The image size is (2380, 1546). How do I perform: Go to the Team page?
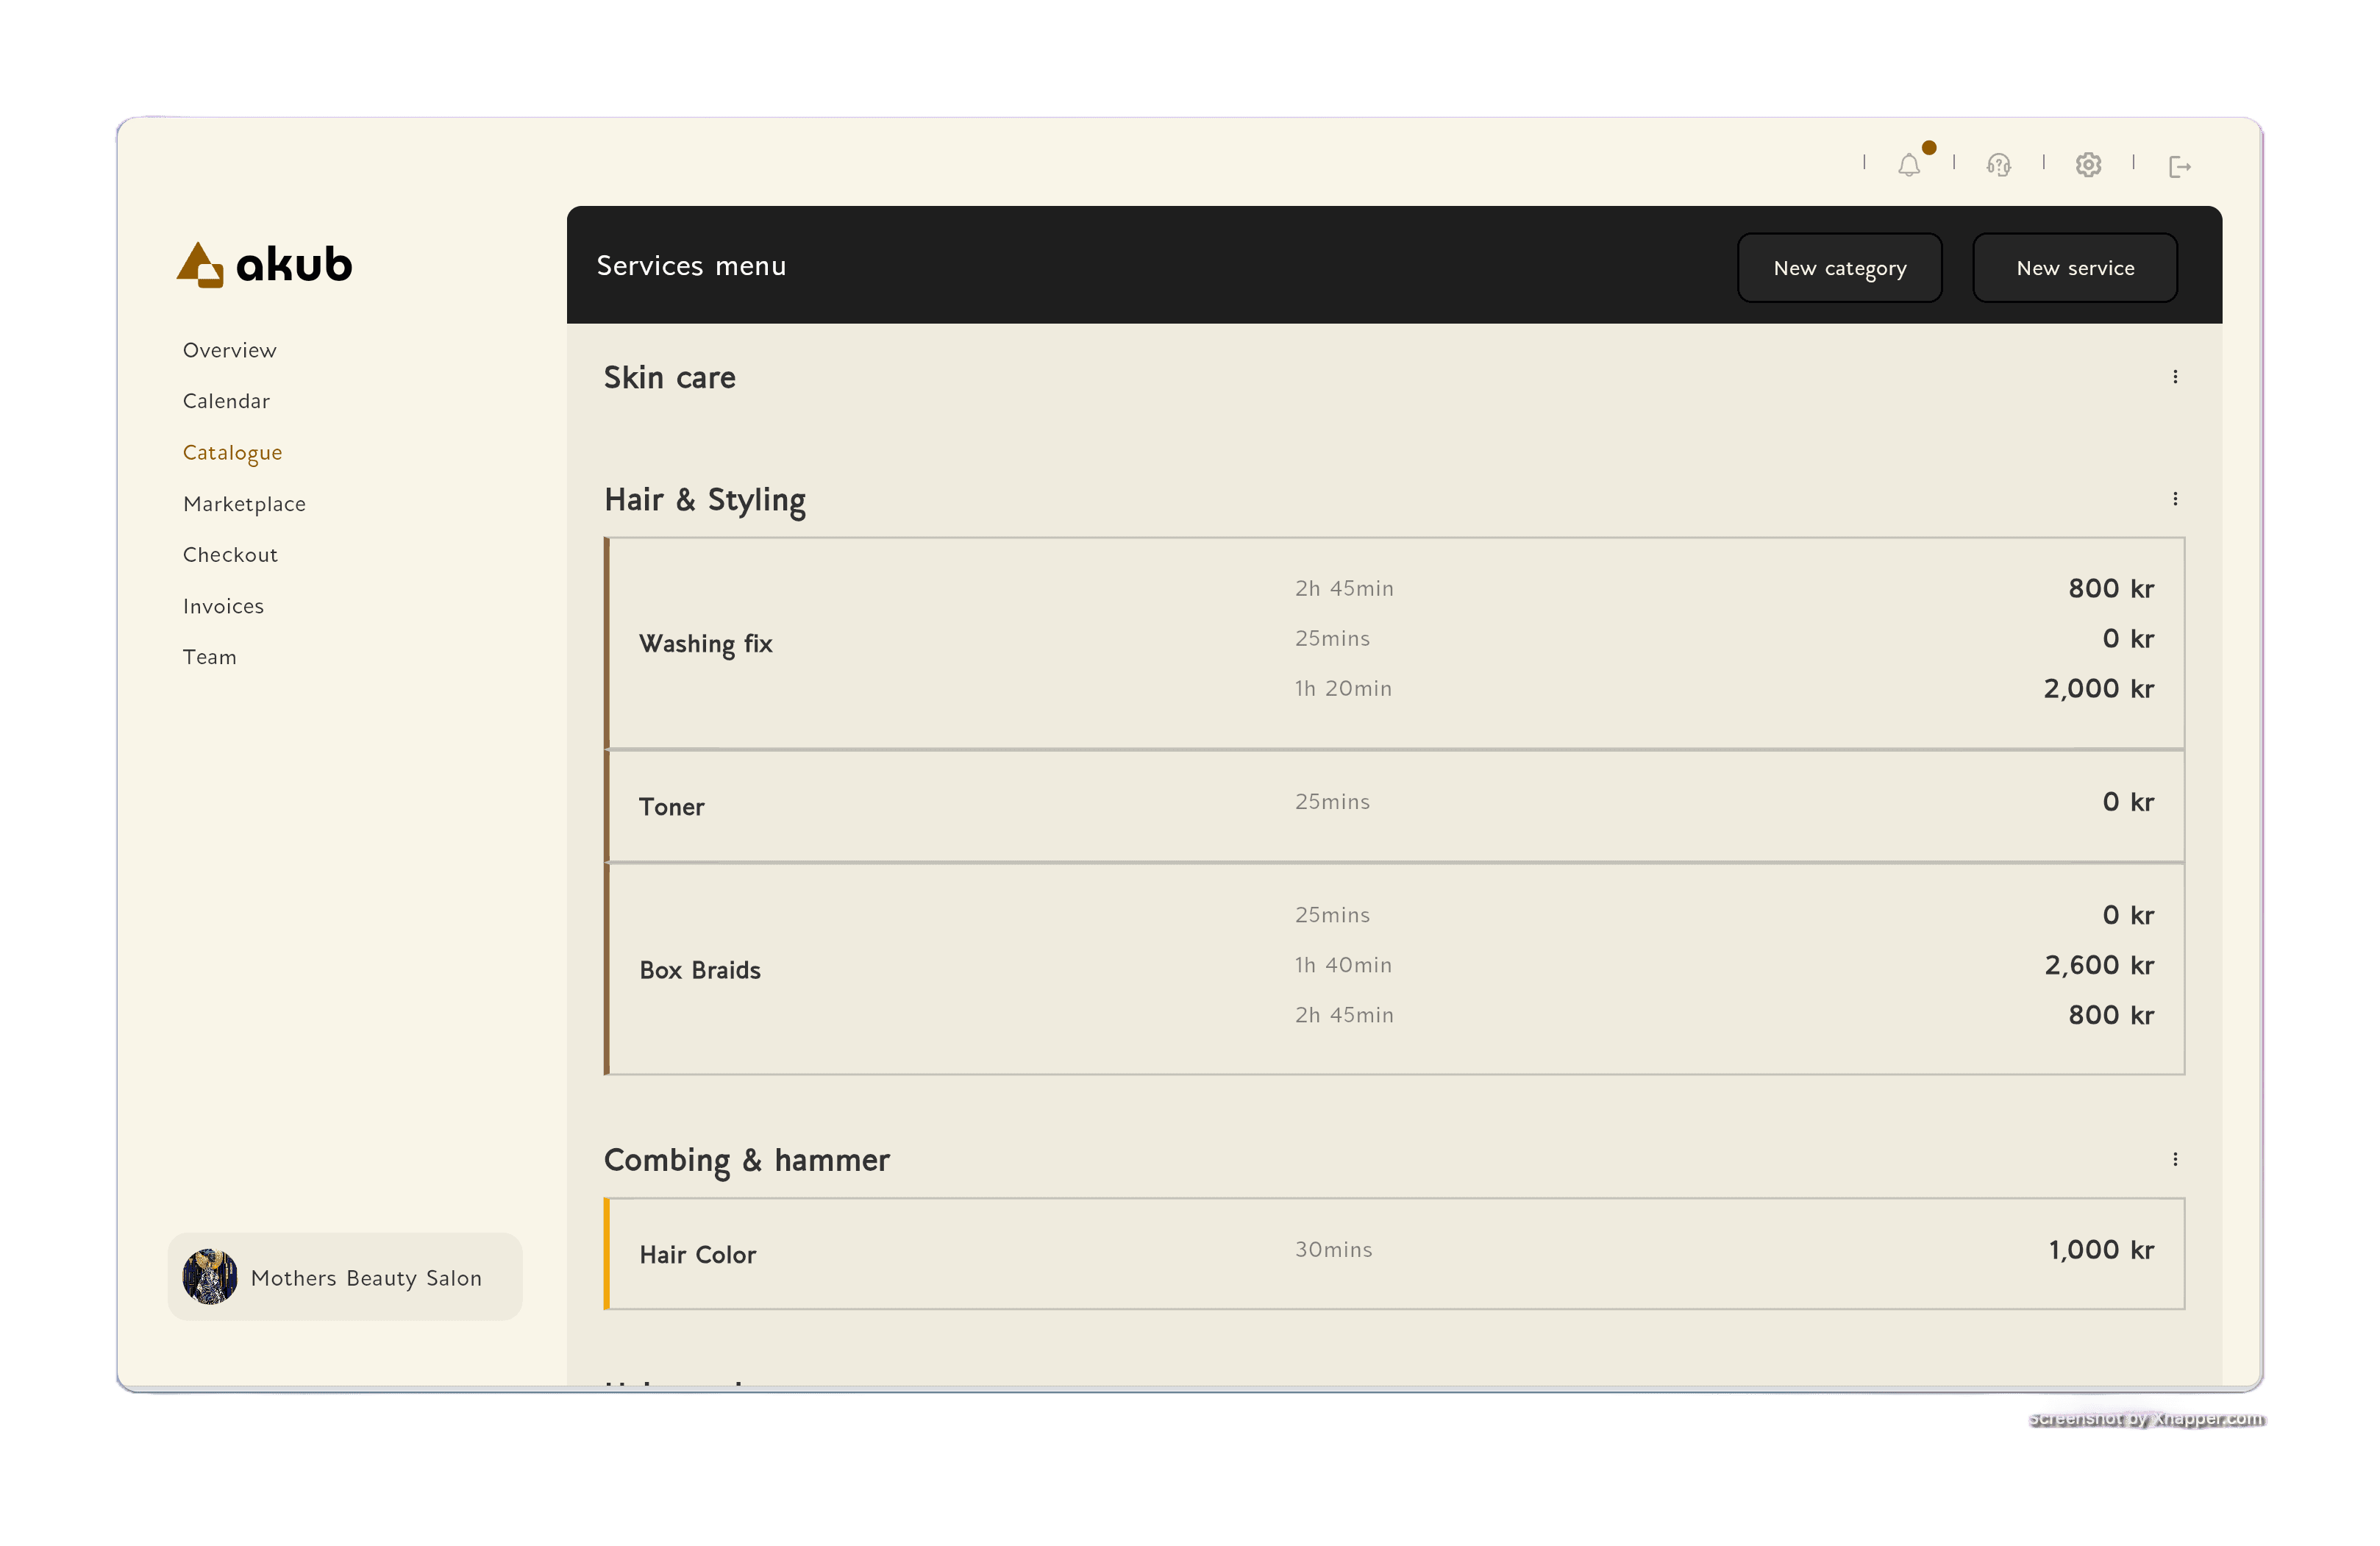[x=209, y=657]
